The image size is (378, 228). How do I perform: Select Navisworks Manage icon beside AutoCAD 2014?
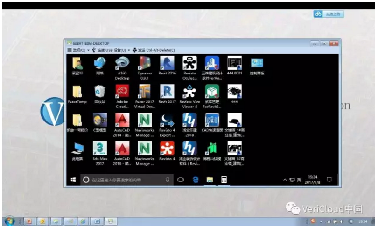(x=145, y=125)
